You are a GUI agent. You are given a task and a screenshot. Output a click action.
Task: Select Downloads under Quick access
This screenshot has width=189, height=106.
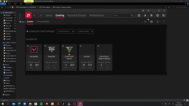[x=9, y=18]
